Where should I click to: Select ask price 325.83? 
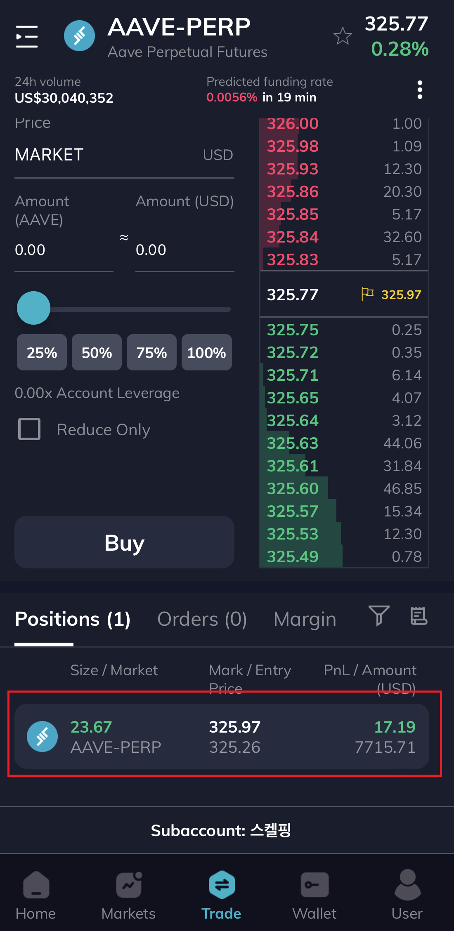[293, 260]
